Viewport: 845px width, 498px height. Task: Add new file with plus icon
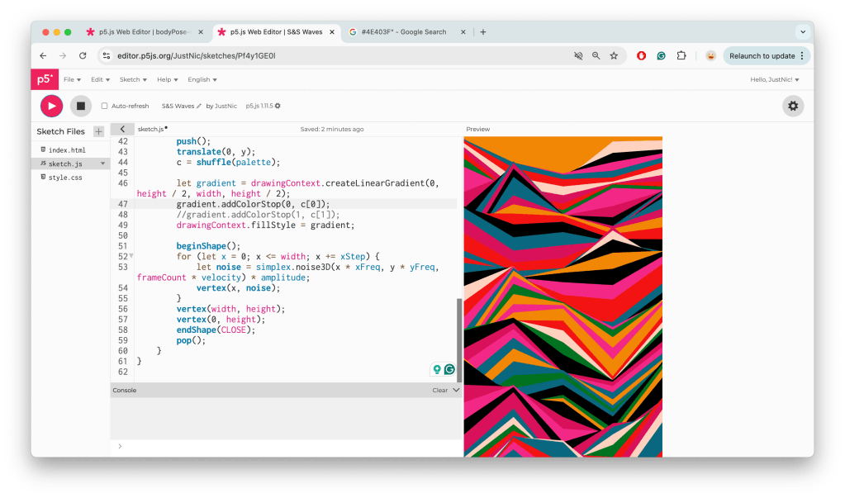(98, 131)
